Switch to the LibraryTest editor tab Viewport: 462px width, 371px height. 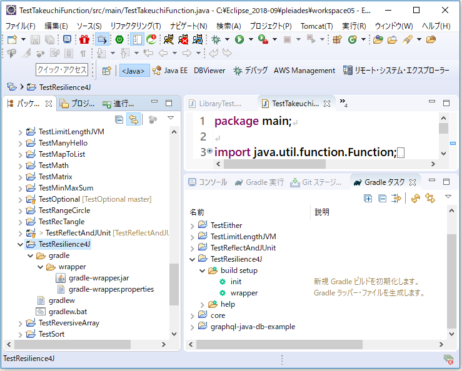[216, 104]
